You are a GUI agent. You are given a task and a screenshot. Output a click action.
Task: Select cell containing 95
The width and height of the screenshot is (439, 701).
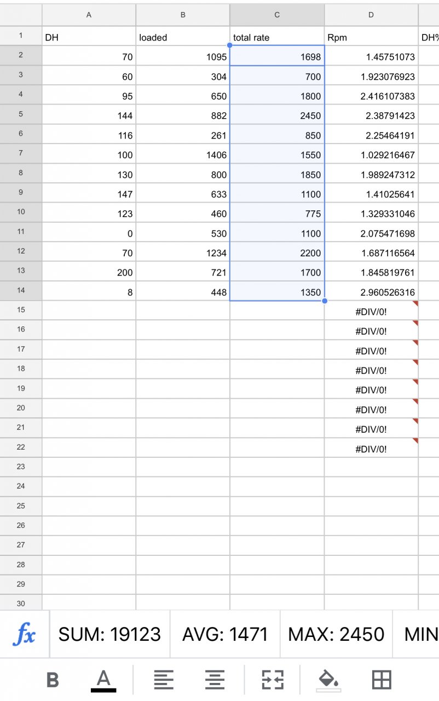click(x=89, y=95)
